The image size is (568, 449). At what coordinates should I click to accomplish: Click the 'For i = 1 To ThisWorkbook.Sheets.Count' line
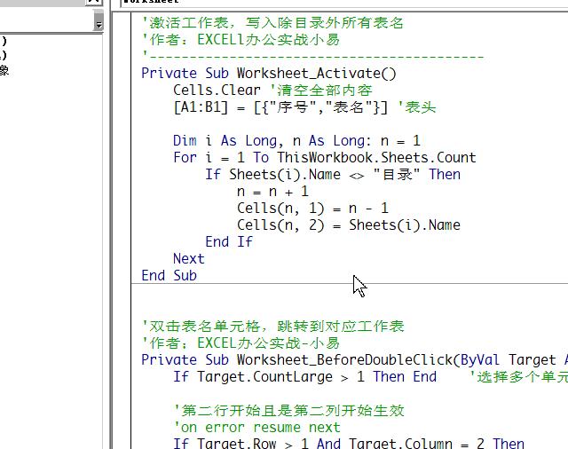(x=324, y=158)
